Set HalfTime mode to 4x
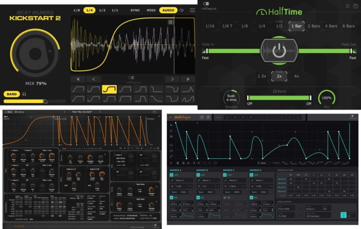 coord(296,76)
